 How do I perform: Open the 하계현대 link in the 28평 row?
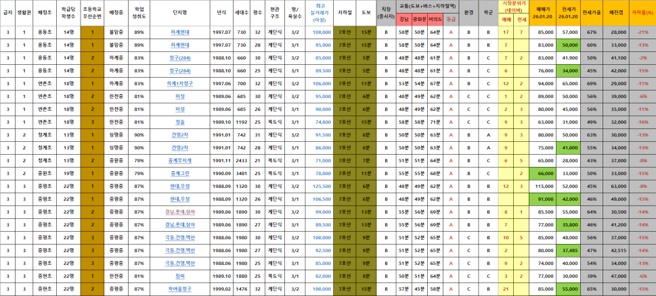pyautogui.click(x=180, y=45)
